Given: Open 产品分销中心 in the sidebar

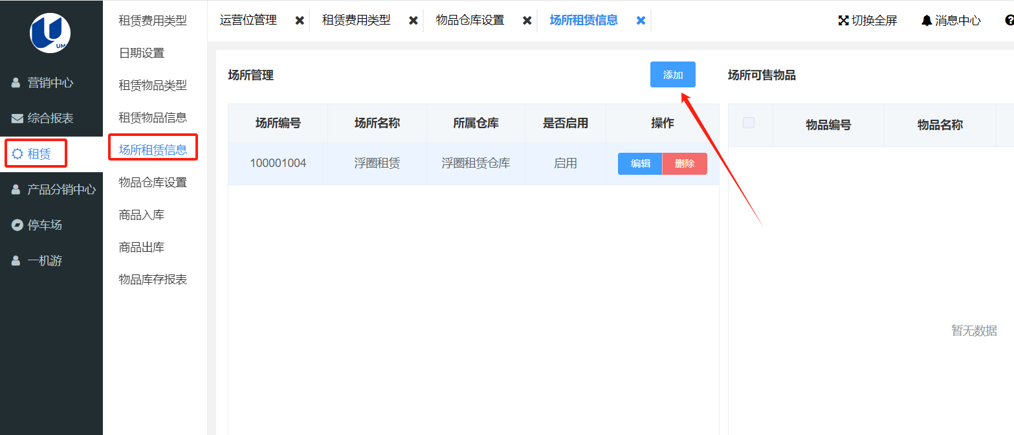Looking at the screenshot, I should point(61,190).
